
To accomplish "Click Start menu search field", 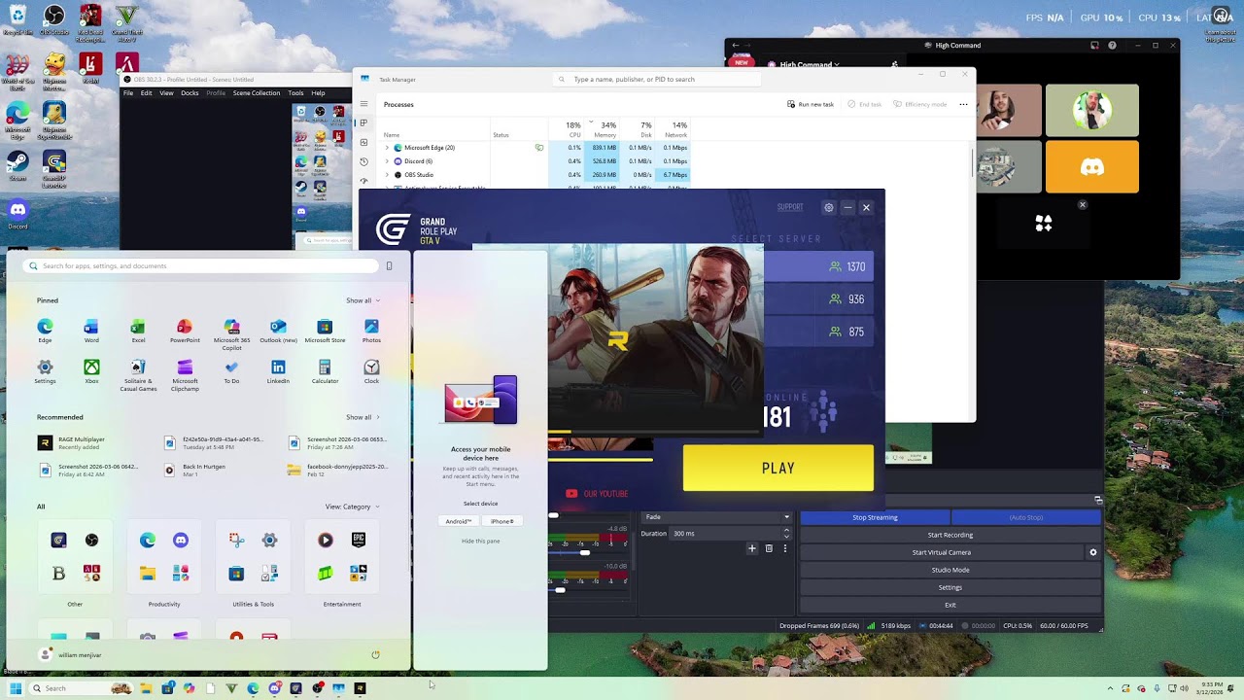I will tap(201, 265).
